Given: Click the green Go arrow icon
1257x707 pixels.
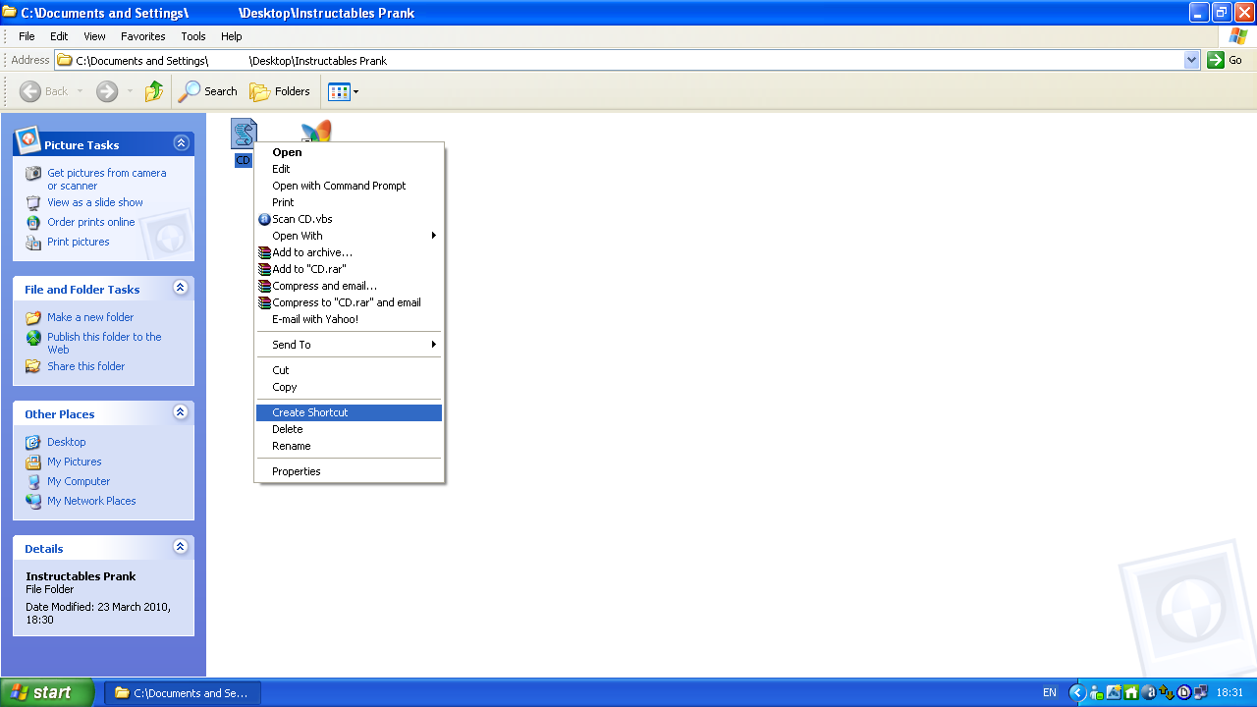Looking at the screenshot, I should (x=1218, y=60).
